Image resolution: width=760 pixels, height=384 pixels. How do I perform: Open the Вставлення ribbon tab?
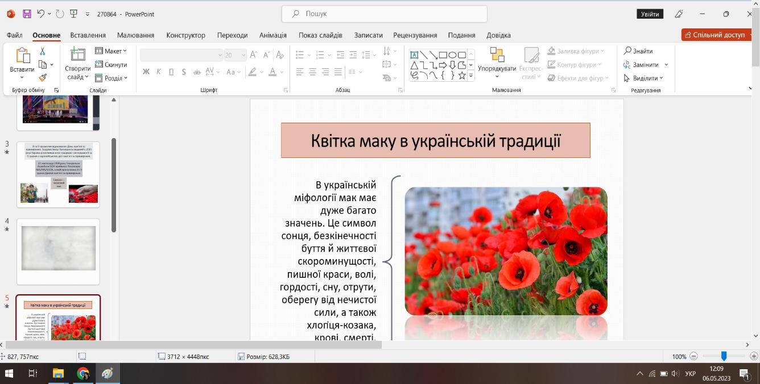coord(88,35)
